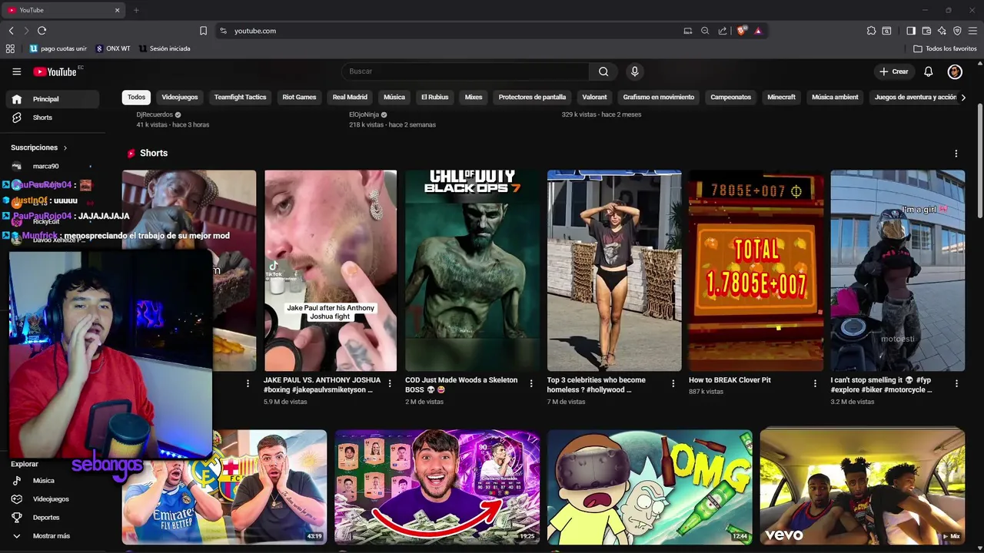984x553 pixels.
Task: Open 'How to BREAK Clover Pit' short
Action: tap(756, 270)
